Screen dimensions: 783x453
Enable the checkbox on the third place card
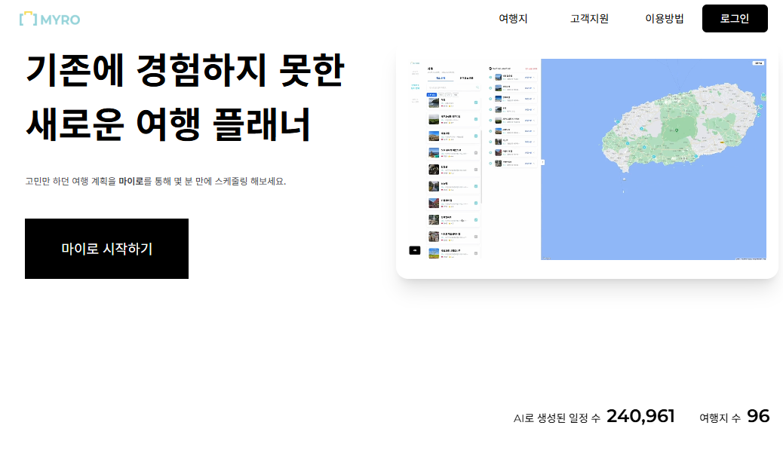[475, 133]
